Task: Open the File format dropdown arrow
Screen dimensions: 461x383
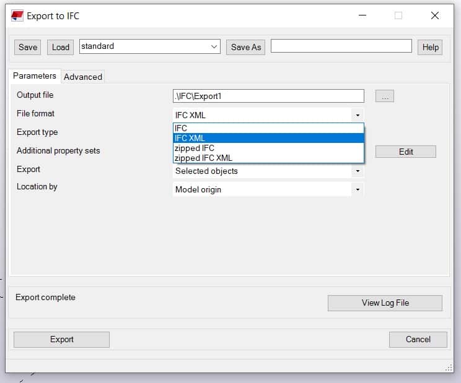Action: pos(358,115)
